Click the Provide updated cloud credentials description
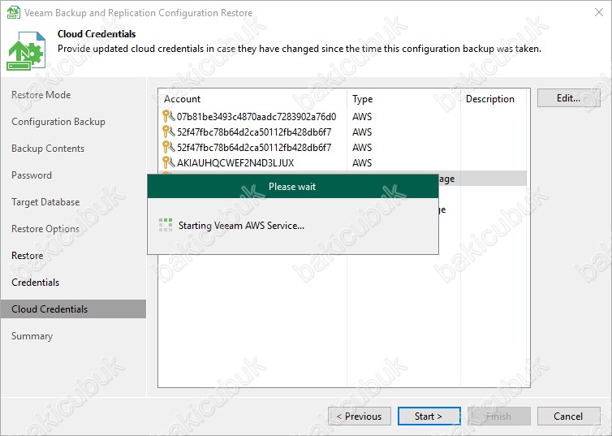The image size is (612, 436). (x=300, y=49)
